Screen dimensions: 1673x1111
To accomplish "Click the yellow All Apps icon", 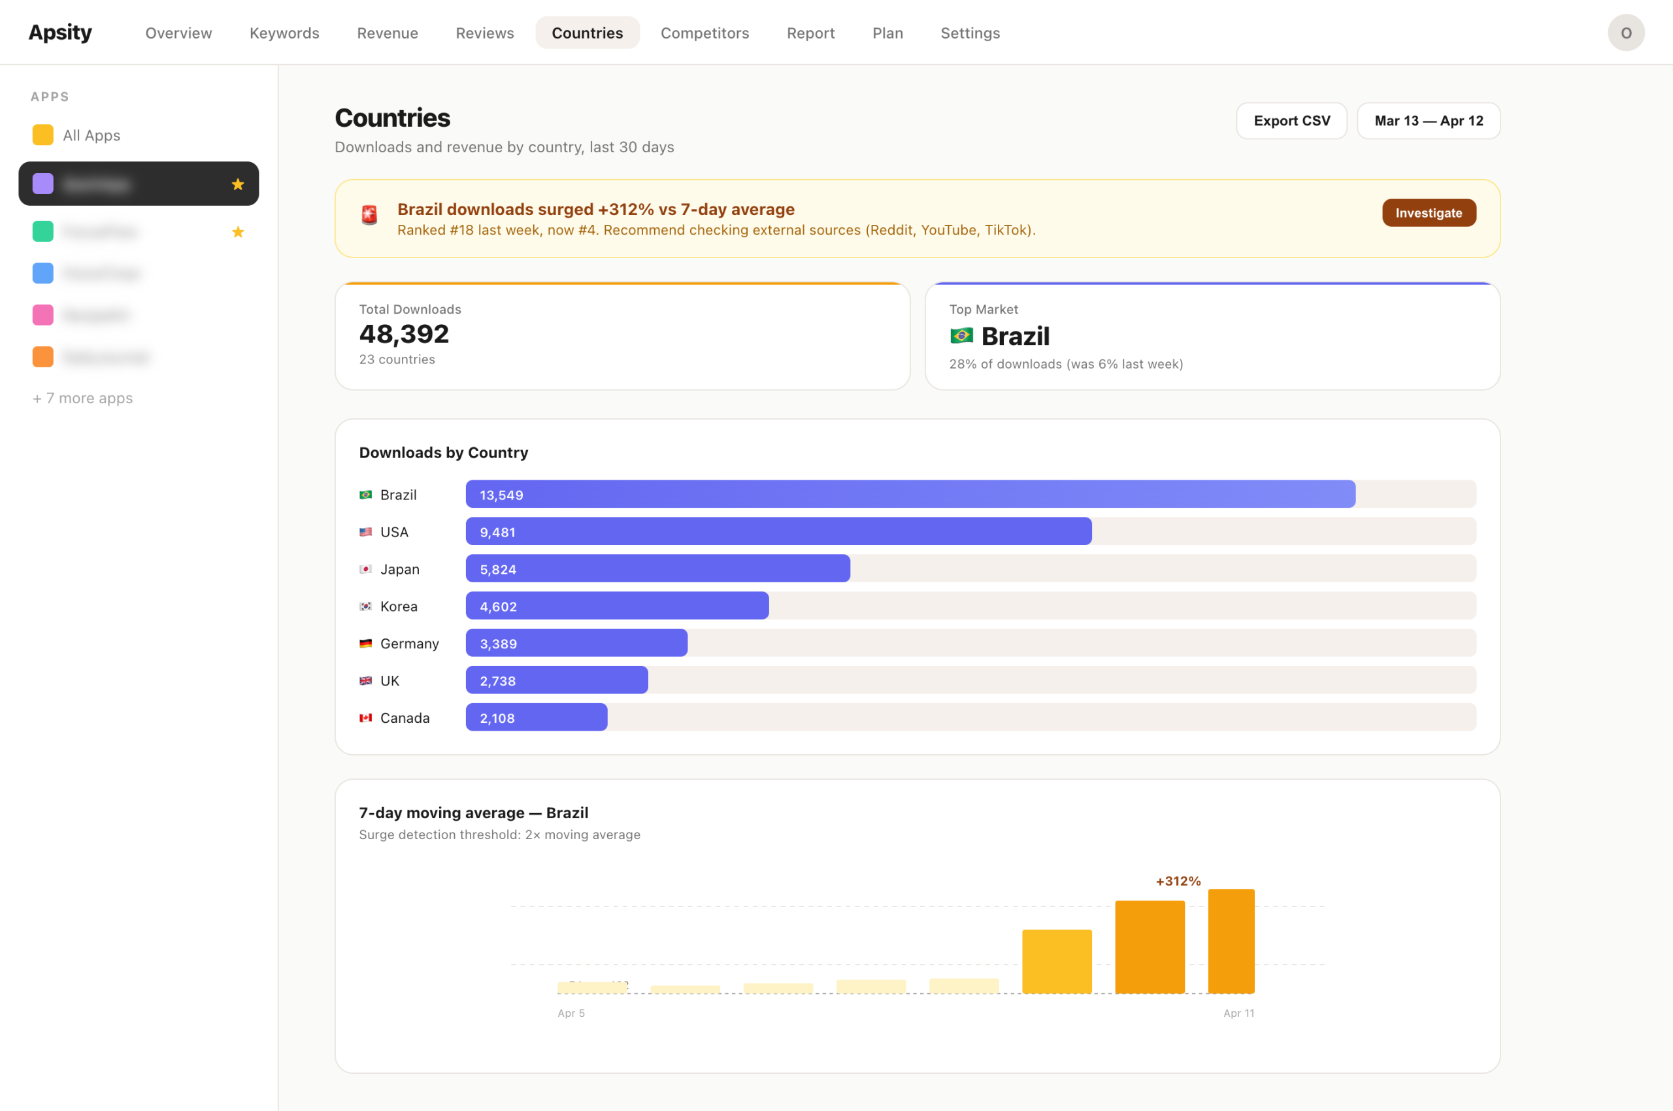I will (42, 135).
